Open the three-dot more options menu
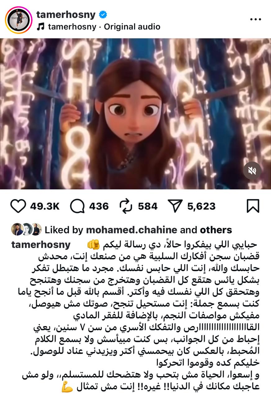The height and width of the screenshot is (398, 271). click(x=255, y=19)
